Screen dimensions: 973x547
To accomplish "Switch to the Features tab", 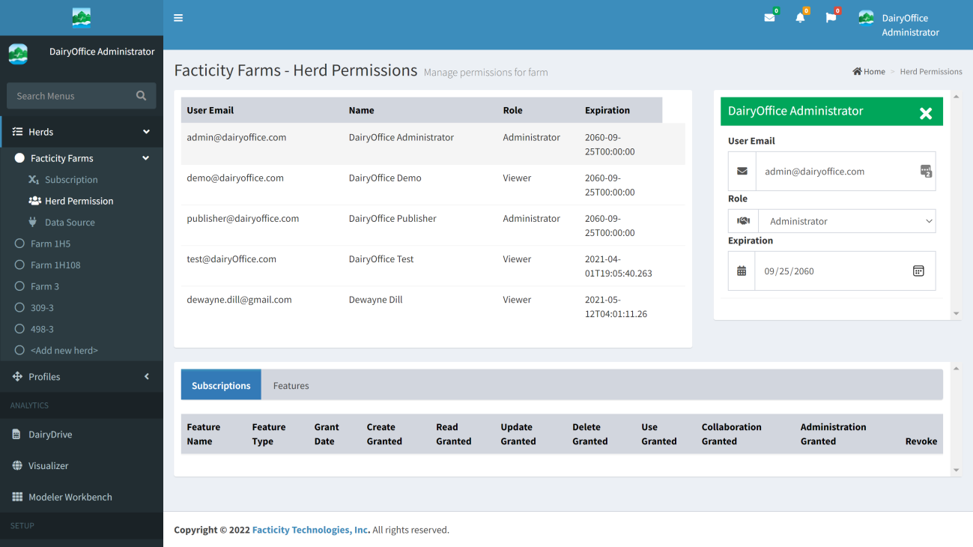I will (291, 385).
